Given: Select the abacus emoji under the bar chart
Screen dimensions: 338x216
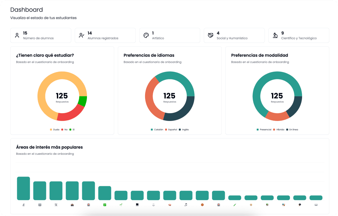Looking at the screenshot, I should (40, 205).
